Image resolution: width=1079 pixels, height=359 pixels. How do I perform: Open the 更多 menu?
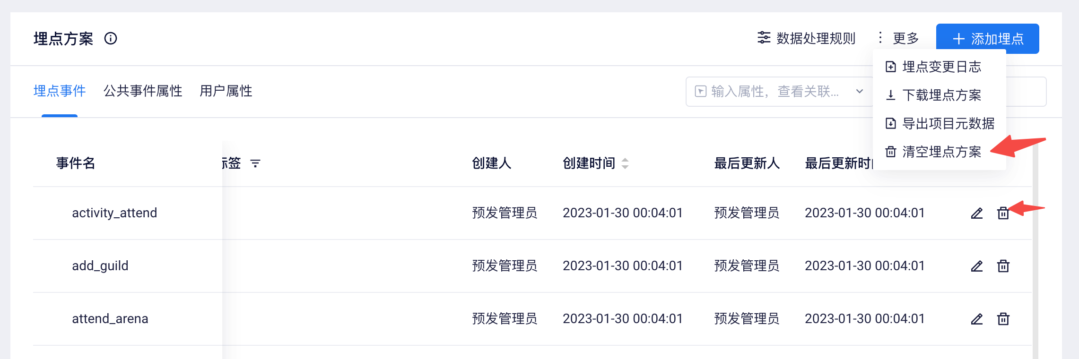click(x=898, y=38)
